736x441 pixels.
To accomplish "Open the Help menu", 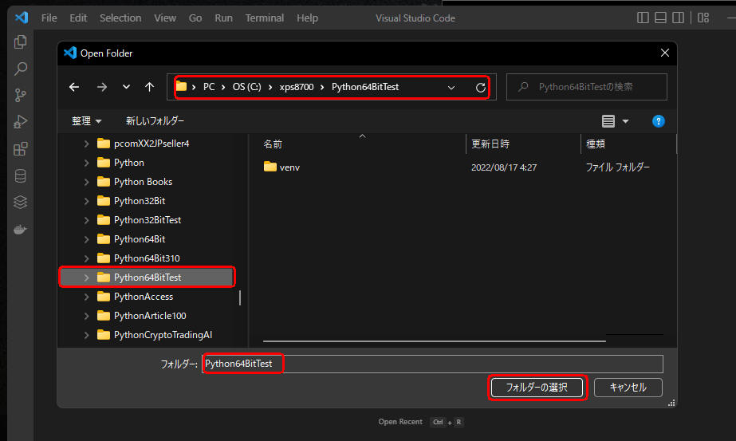I will pyautogui.click(x=307, y=18).
